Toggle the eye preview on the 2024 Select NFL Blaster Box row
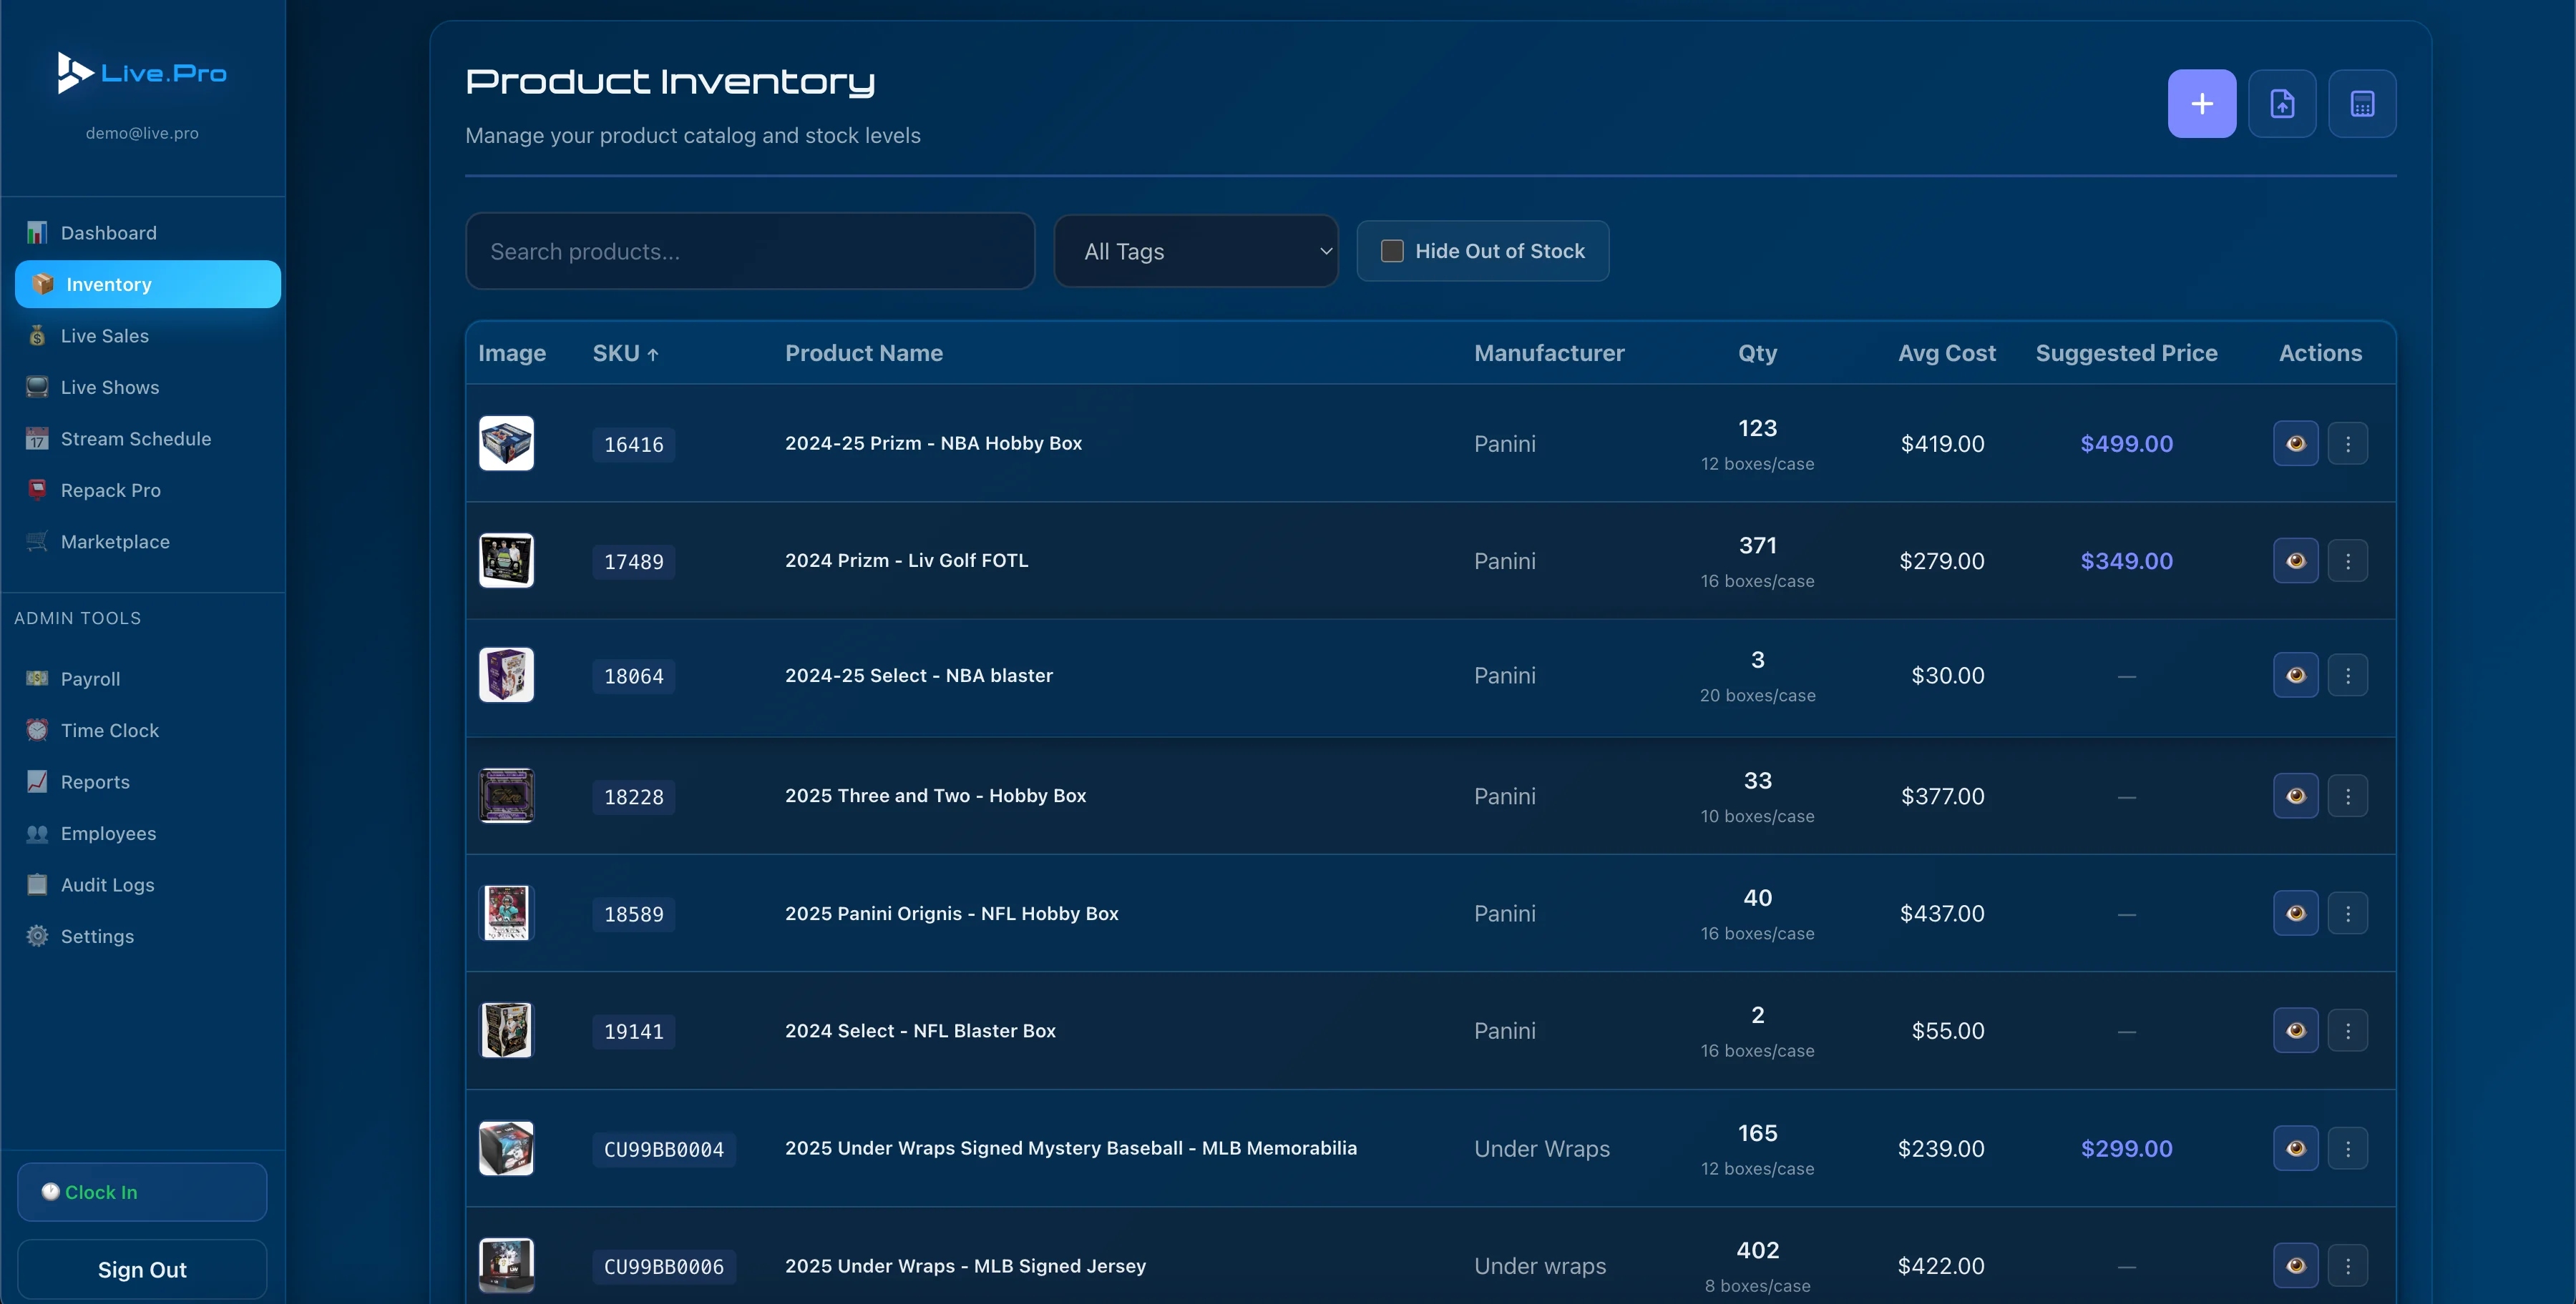Image resolution: width=2576 pixels, height=1304 pixels. coord(2295,1030)
